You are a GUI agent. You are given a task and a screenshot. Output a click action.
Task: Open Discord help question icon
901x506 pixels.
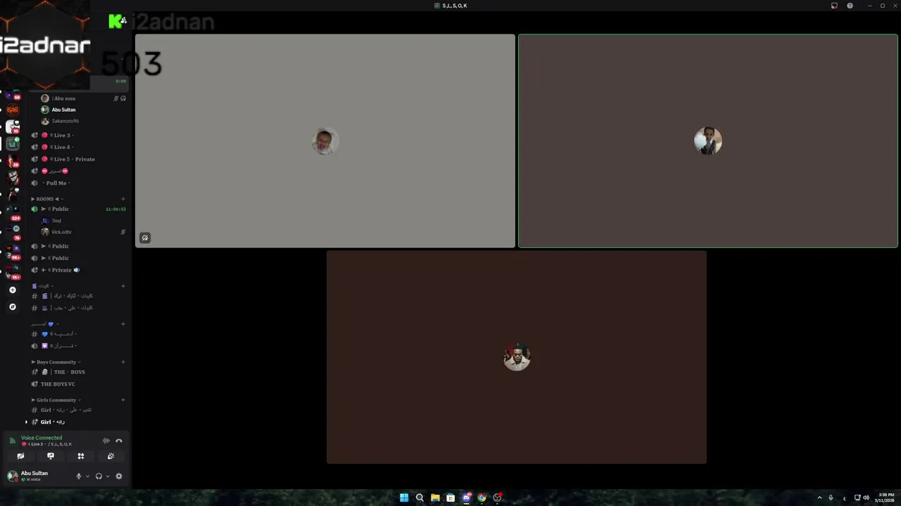pos(850,6)
